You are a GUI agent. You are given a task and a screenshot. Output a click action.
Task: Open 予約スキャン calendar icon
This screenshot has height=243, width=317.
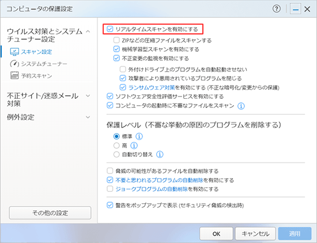click(14, 75)
